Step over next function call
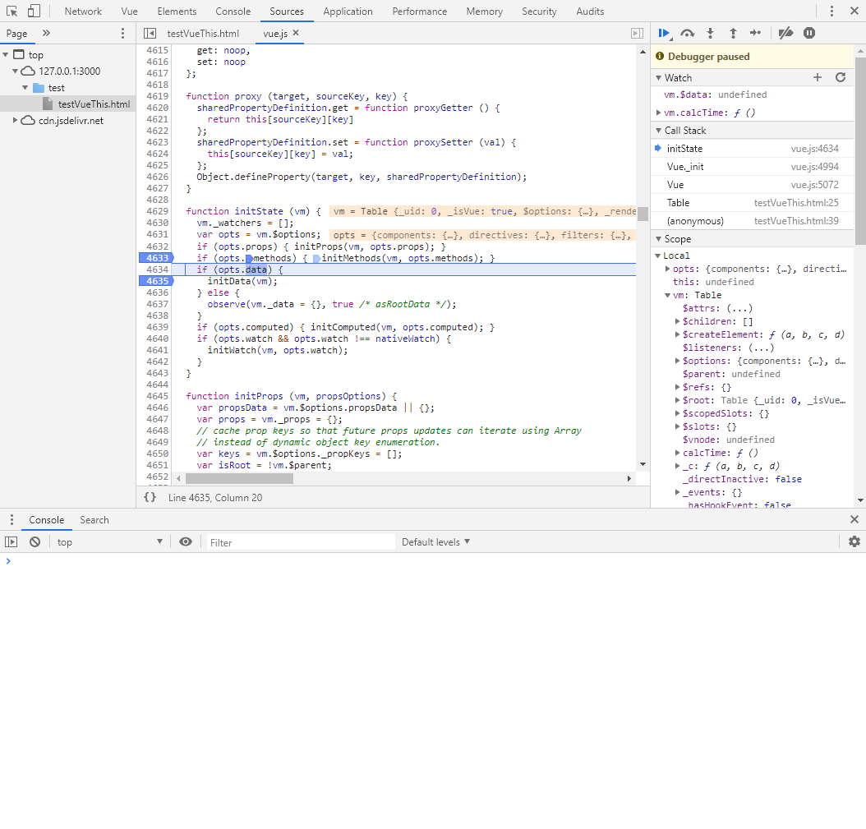This screenshot has width=866, height=829. click(687, 33)
